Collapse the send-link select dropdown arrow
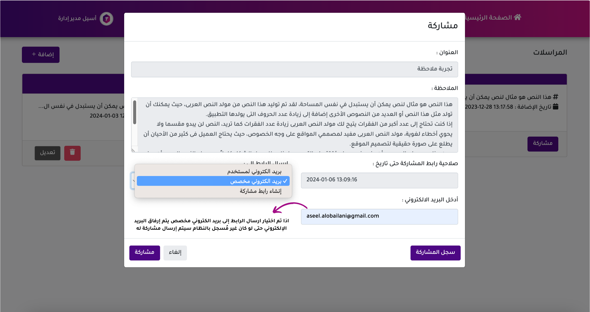 point(133,181)
